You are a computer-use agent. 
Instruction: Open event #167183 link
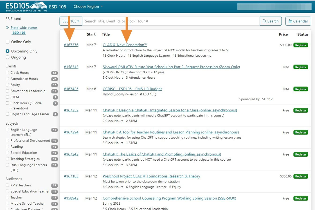coord(71,176)
